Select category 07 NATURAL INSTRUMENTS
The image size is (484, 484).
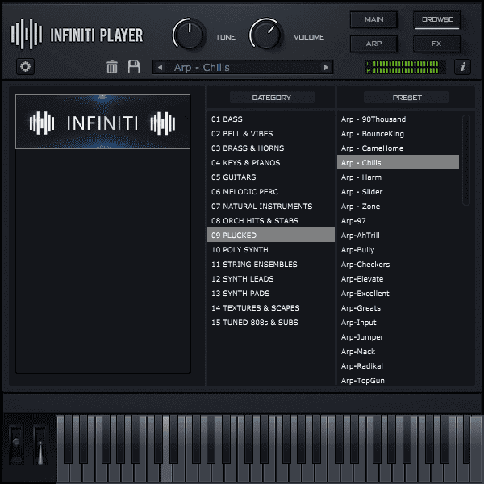[271, 207]
